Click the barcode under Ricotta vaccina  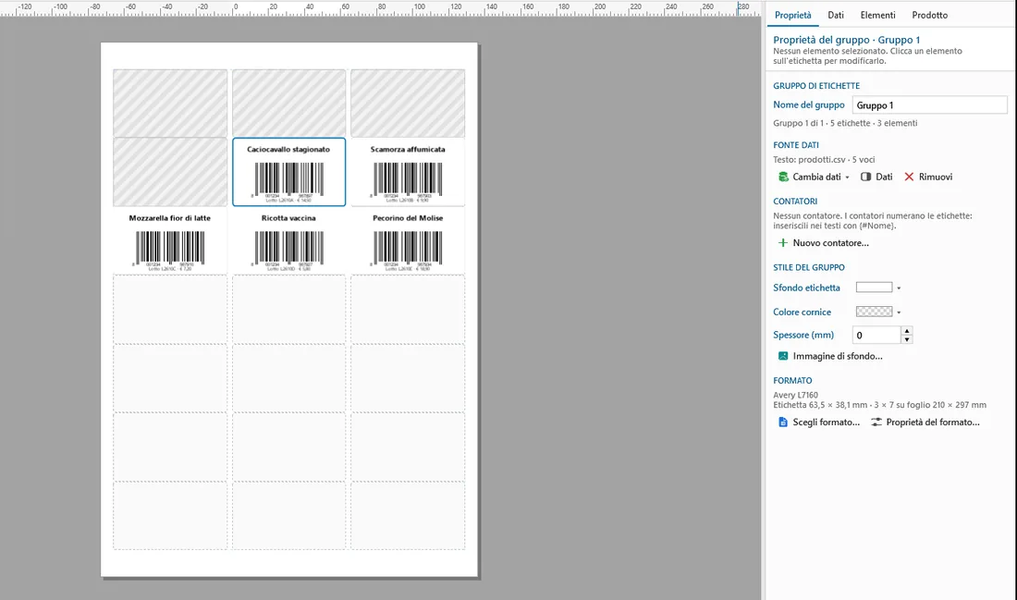tap(288, 249)
